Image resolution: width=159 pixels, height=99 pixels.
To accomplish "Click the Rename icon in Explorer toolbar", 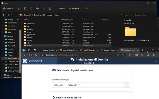I will tap(38, 9).
